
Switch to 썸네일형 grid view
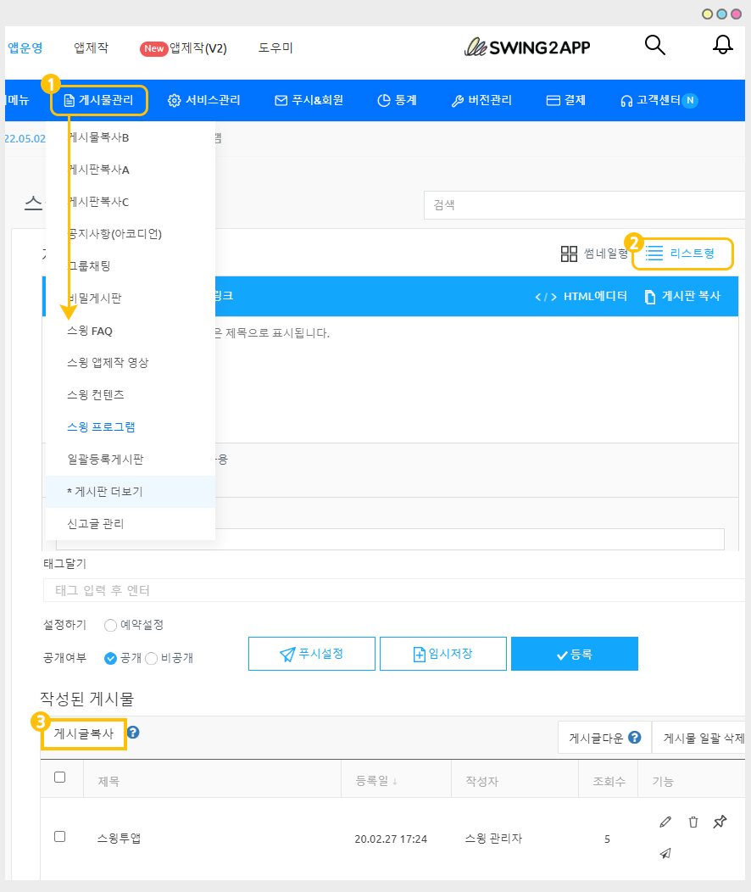click(594, 254)
